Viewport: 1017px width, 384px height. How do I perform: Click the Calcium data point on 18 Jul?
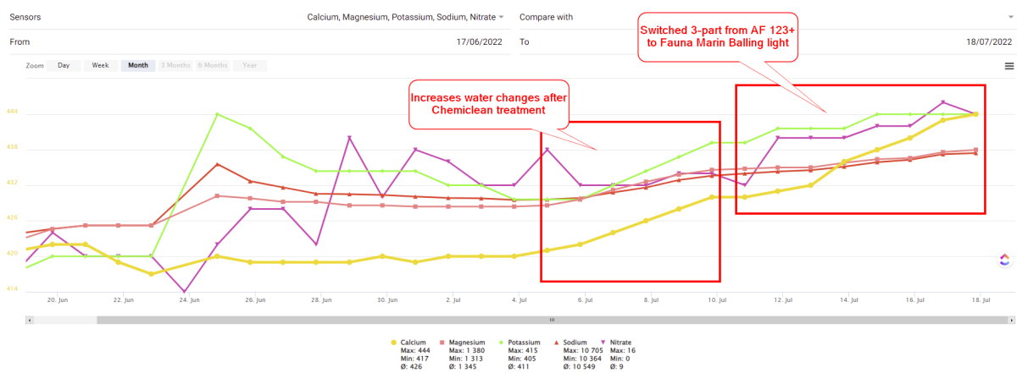[977, 114]
